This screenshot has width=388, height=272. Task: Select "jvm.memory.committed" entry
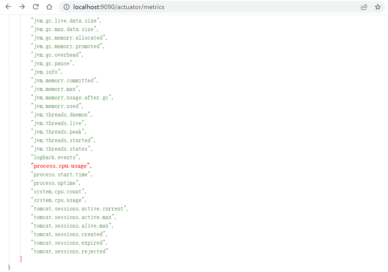pos(64,81)
